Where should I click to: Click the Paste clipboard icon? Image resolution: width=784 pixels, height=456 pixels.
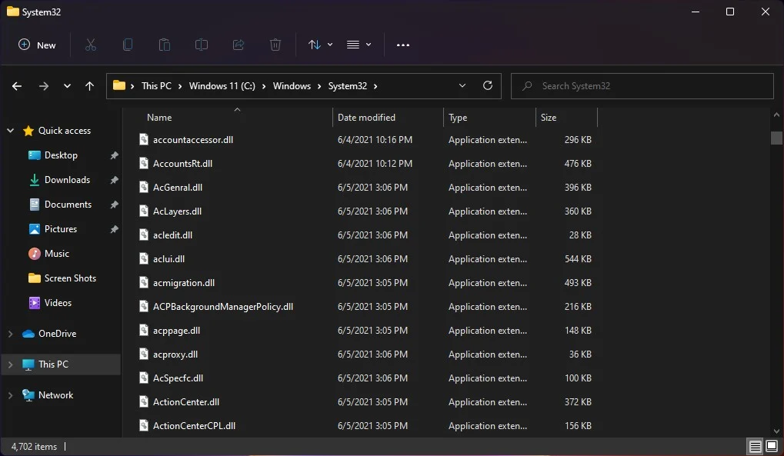point(165,45)
